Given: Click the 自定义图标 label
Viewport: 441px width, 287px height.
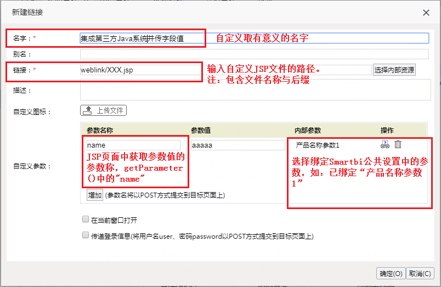Looking at the screenshot, I should point(32,112).
